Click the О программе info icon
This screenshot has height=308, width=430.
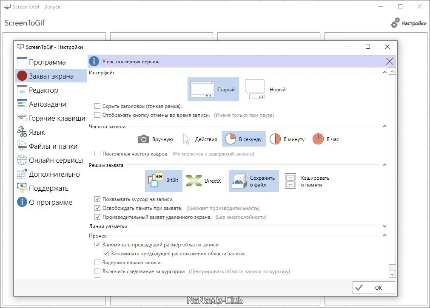pyautogui.click(x=22, y=202)
